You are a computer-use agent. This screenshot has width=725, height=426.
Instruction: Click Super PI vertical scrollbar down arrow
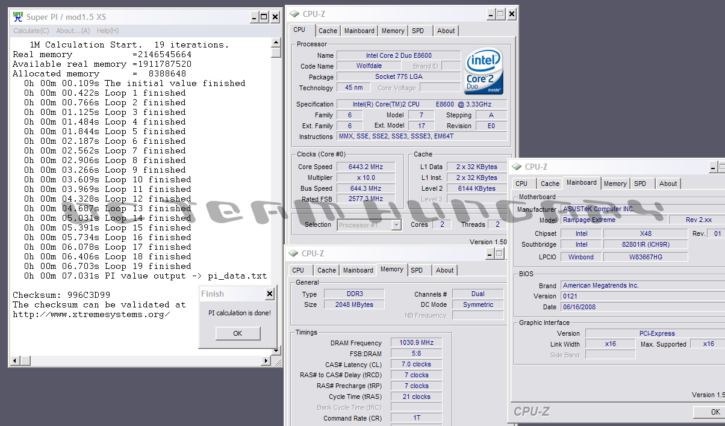(276, 351)
